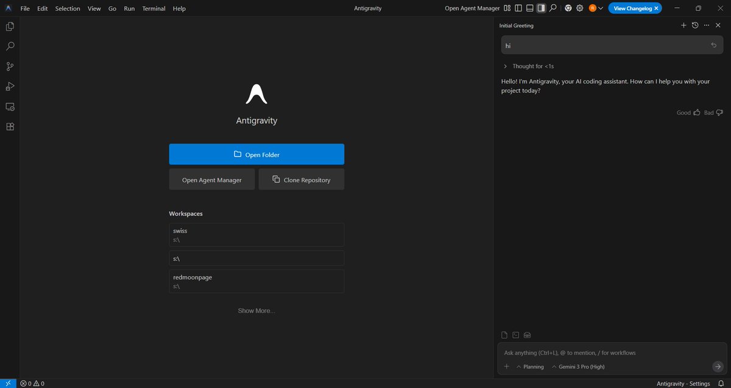Image resolution: width=731 pixels, height=388 pixels.
Task: Click the file icon above chat input
Action: [x=504, y=335]
